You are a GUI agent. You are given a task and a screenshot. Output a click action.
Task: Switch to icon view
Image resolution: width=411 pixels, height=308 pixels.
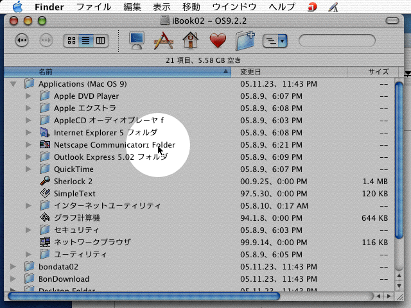(x=71, y=40)
